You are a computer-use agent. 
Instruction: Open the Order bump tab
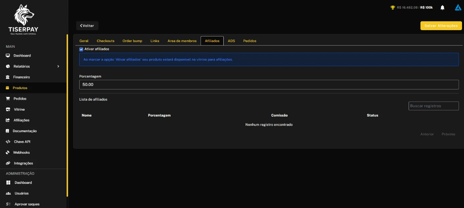(x=132, y=41)
